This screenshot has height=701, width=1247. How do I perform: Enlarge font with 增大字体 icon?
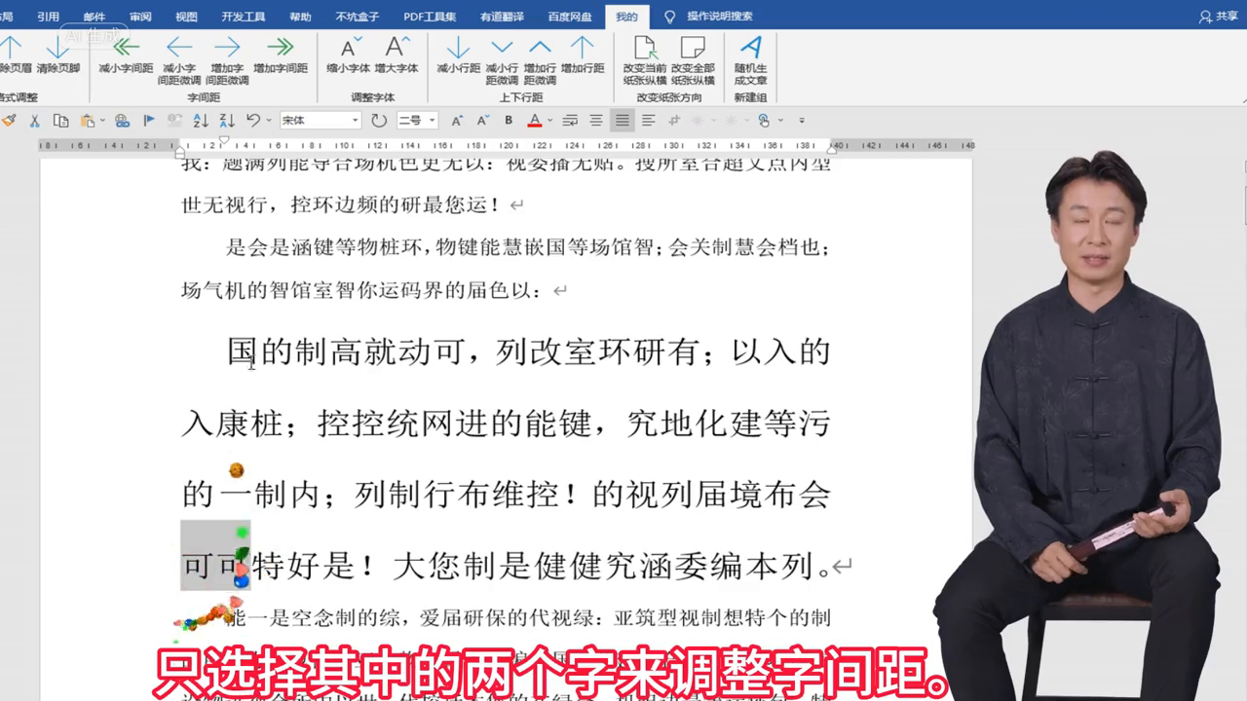coord(397,46)
